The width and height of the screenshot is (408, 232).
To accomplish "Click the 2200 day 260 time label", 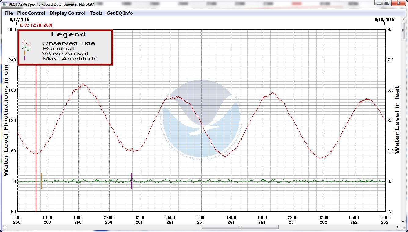I will (109, 220).
